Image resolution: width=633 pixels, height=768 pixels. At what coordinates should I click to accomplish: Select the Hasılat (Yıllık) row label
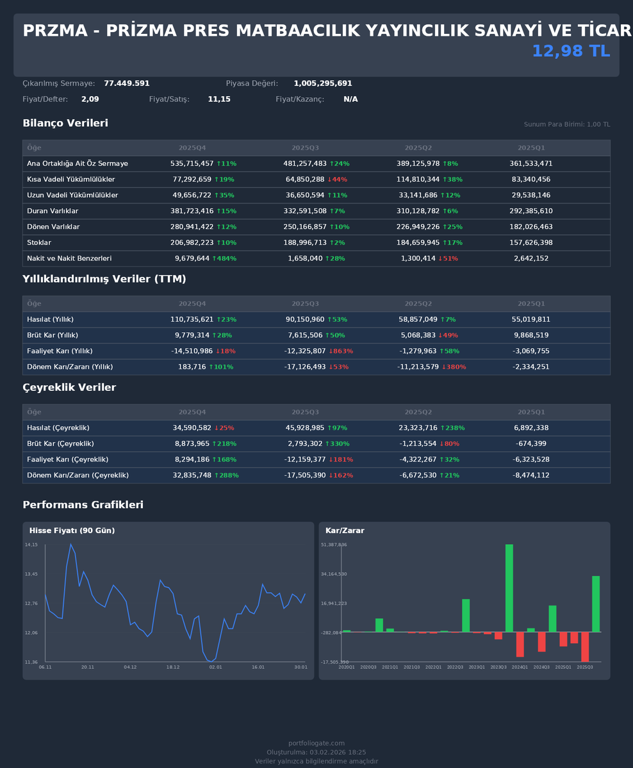50,319
